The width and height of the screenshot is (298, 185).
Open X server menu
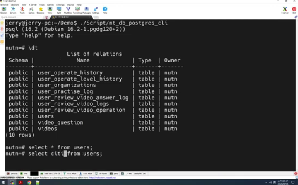pos(33,5)
